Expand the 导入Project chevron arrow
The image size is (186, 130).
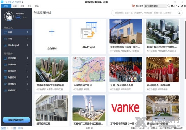point(28,45)
